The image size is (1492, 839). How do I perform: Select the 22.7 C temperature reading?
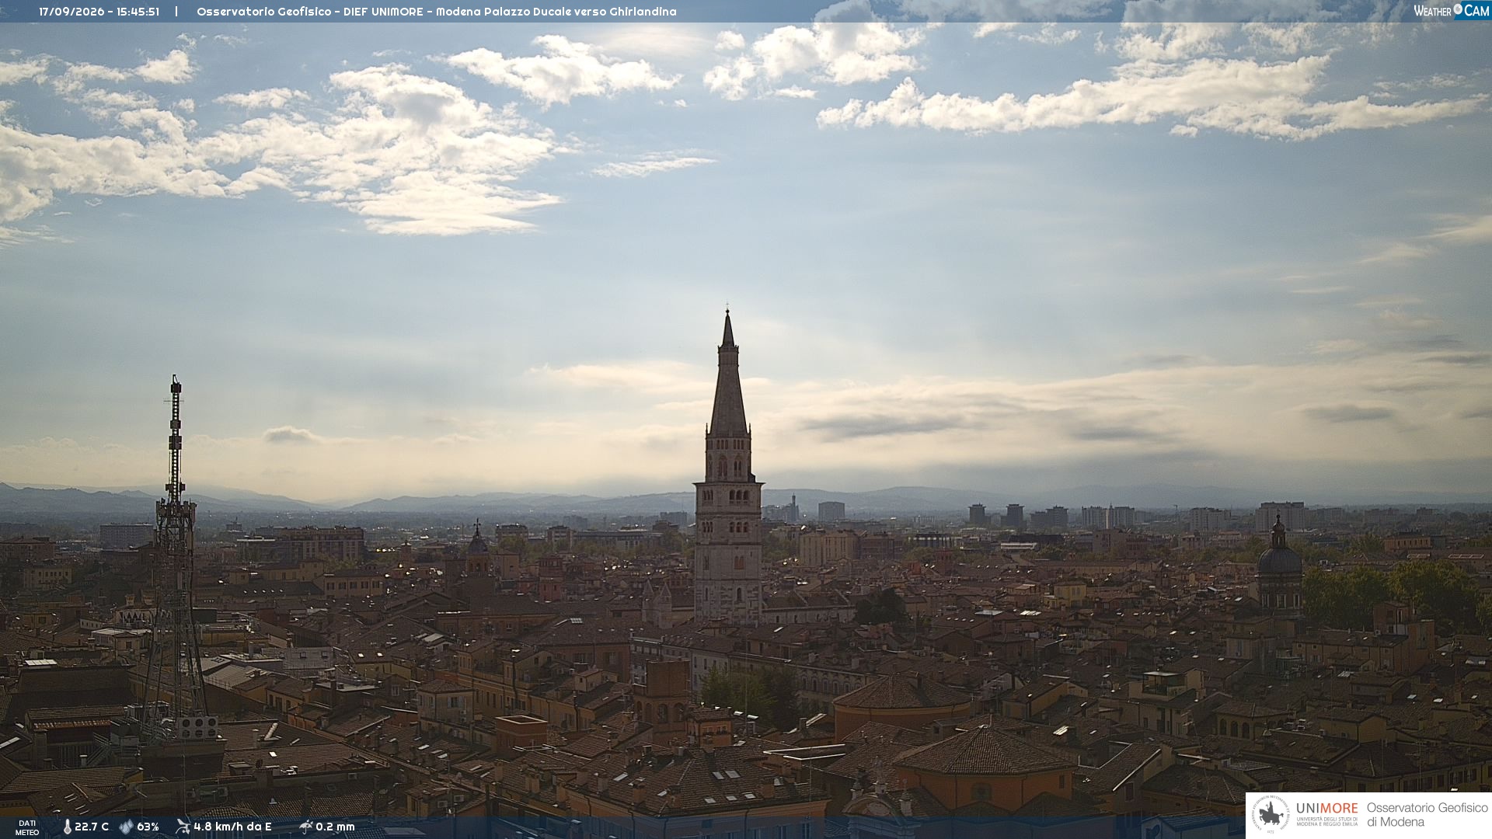coord(92,827)
